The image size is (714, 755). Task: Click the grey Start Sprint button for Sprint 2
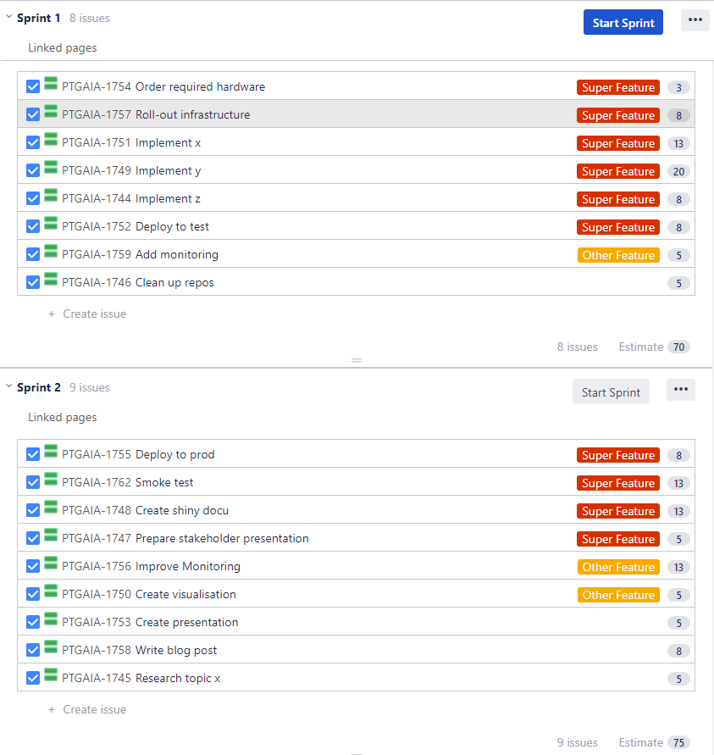coord(611,391)
